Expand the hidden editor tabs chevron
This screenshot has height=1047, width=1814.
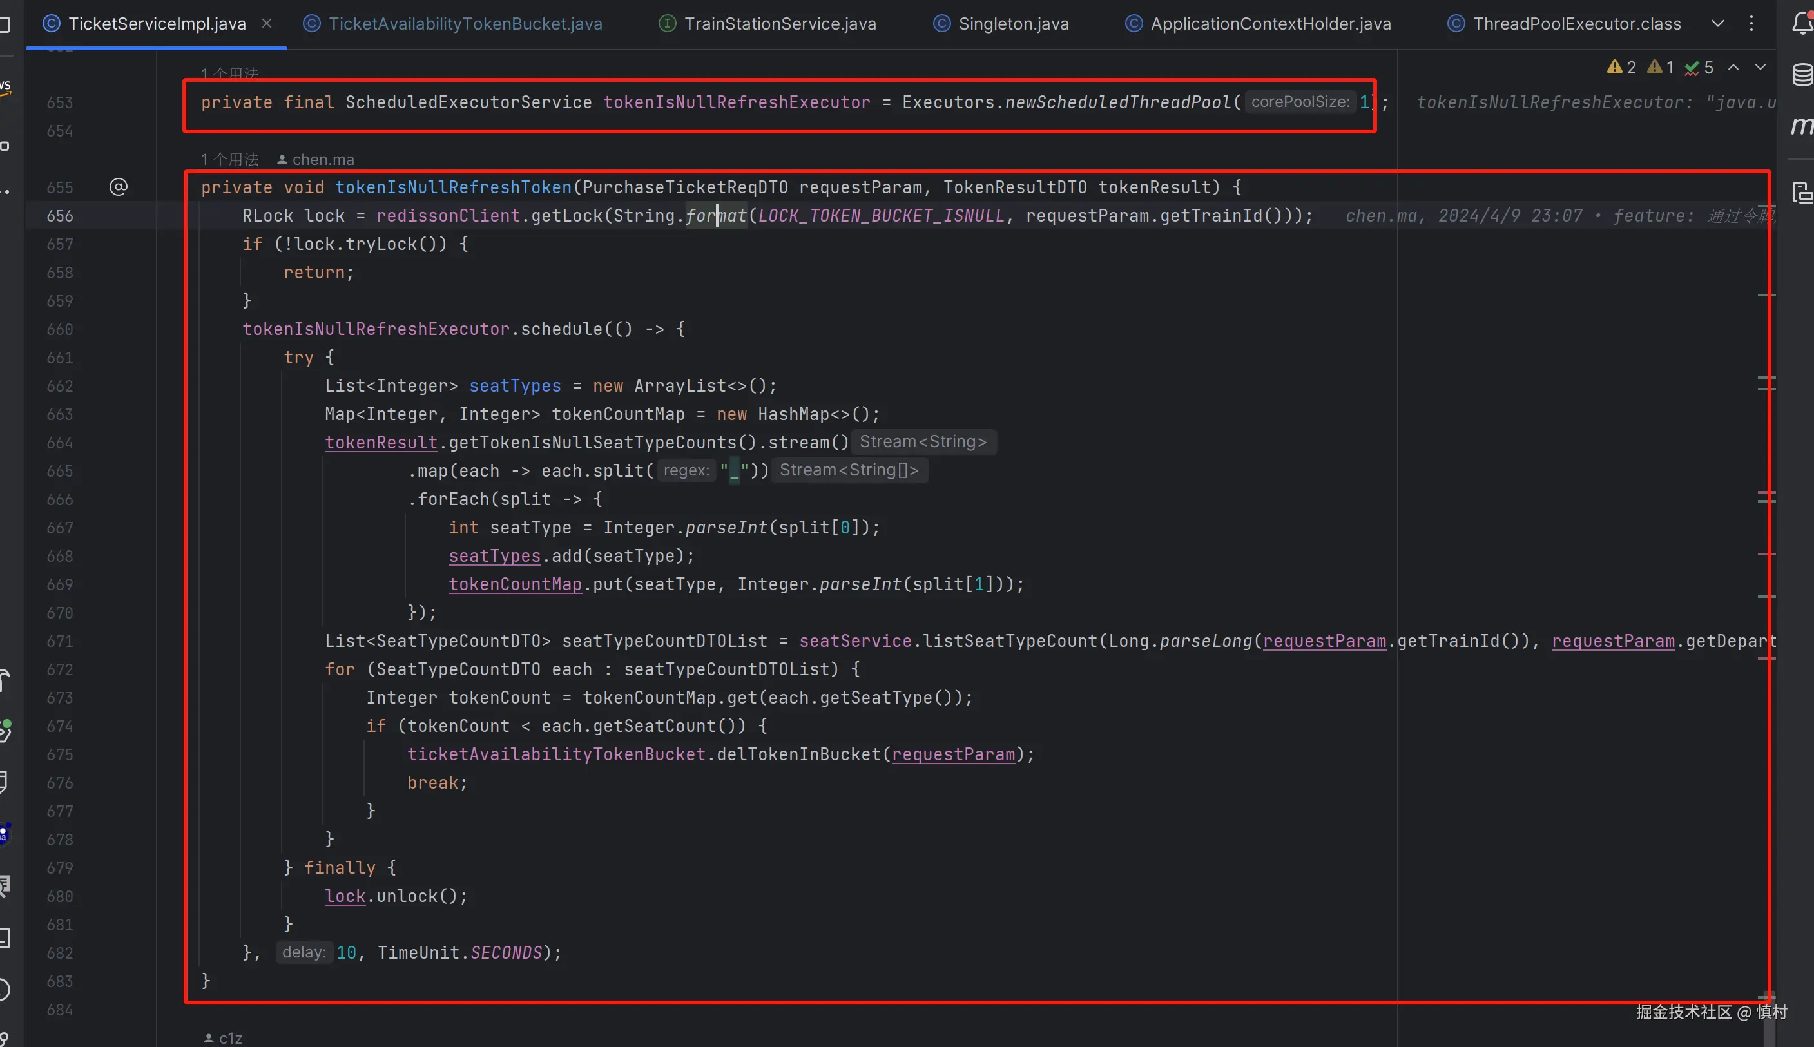[1717, 24]
